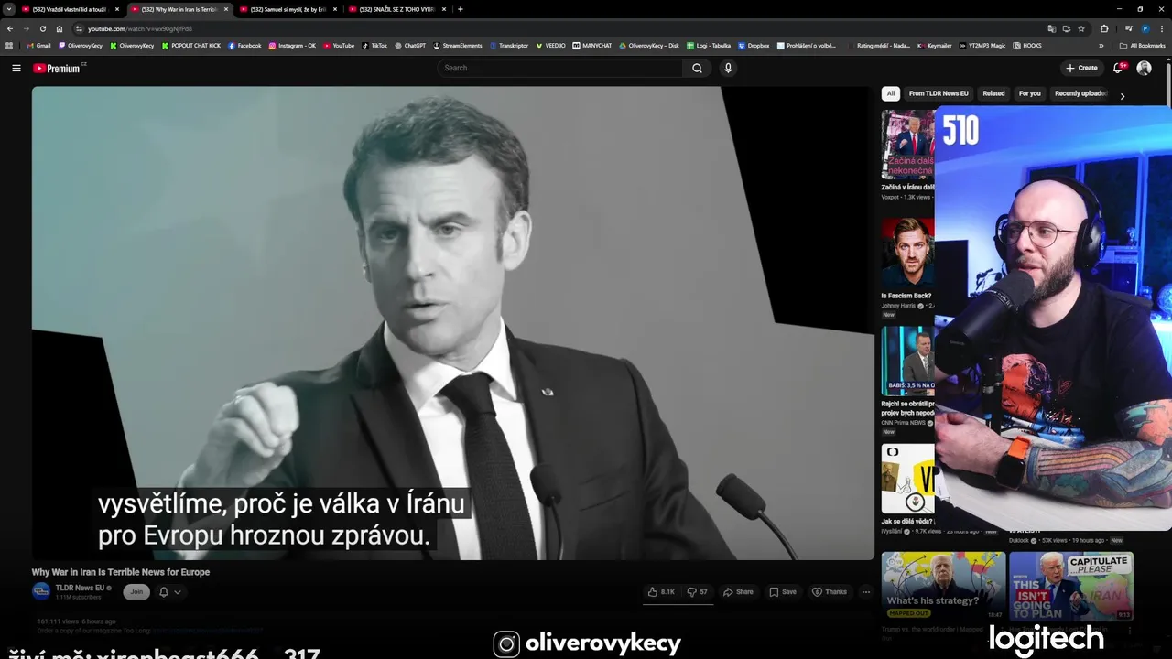Open the Gmail bookmark

tap(38, 45)
